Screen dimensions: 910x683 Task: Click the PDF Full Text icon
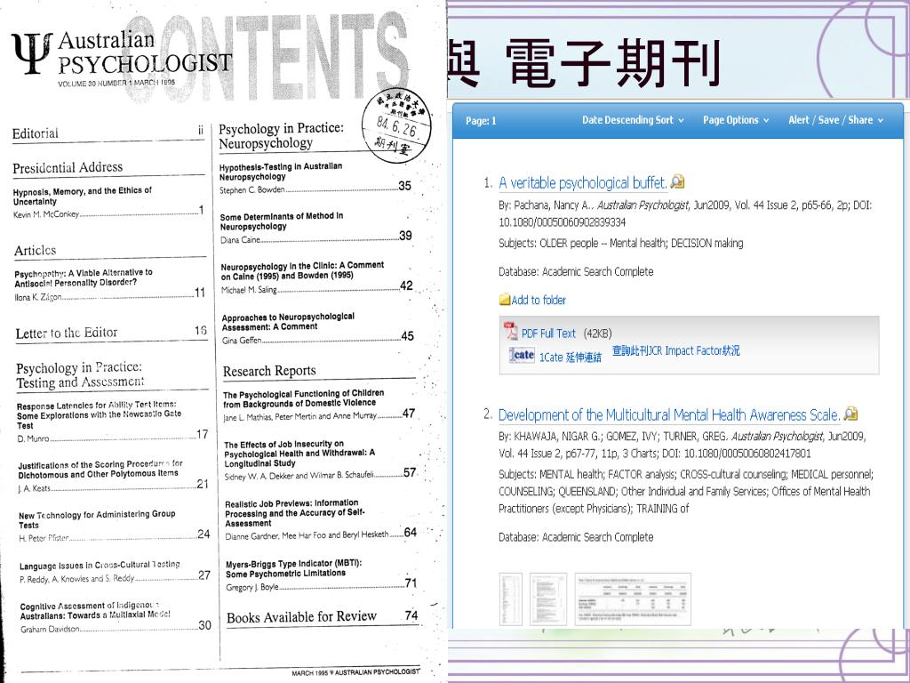pyautogui.click(x=511, y=331)
